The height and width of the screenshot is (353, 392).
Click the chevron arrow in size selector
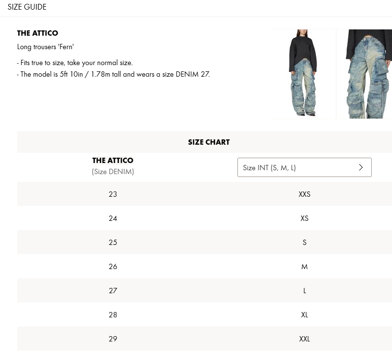tap(361, 167)
